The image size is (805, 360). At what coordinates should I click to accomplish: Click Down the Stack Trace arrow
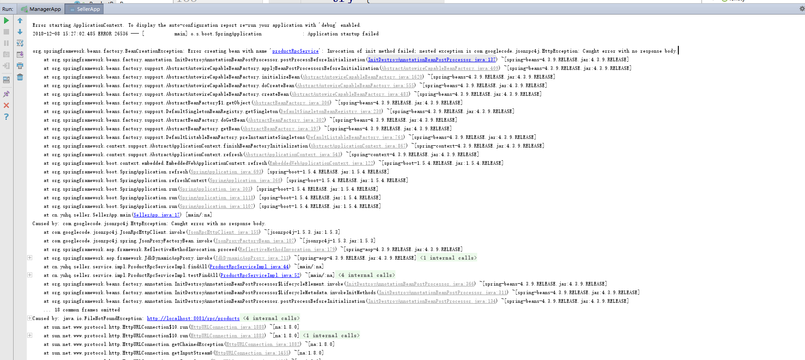coord(20,32)
